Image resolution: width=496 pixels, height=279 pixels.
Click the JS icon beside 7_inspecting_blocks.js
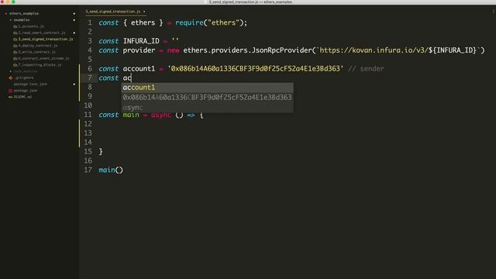coord(15,65)
